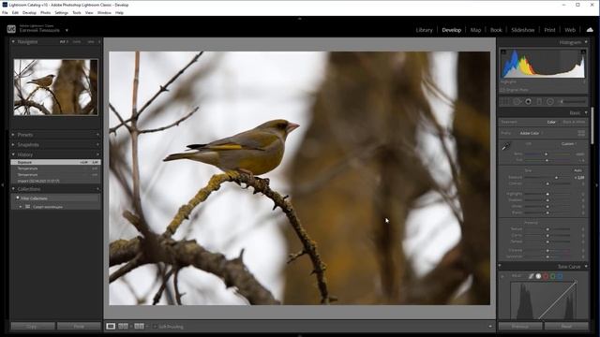The image size is (600, 337).
Task: Switch to the Library module
Action: coord(424,30)
